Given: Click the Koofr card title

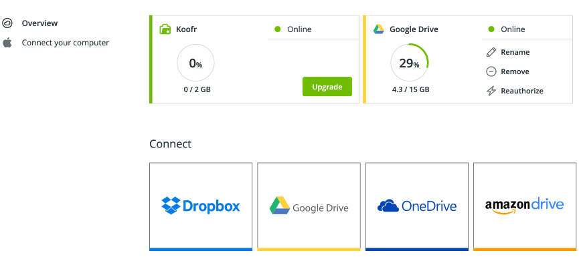Looking at the screenshot, I should click(x=187, y=29).
